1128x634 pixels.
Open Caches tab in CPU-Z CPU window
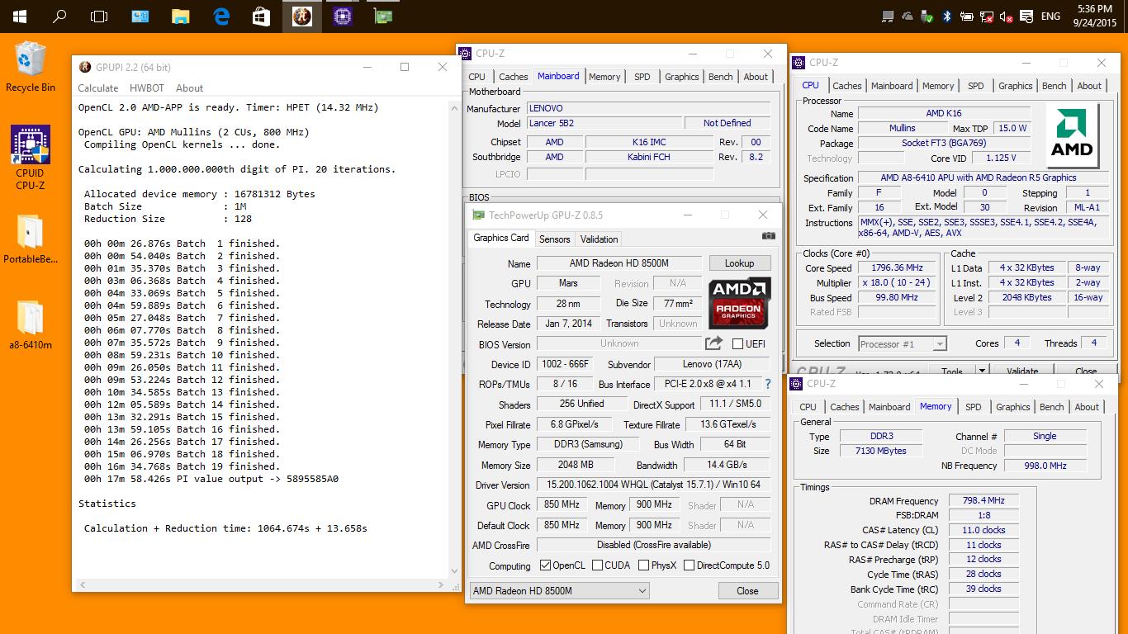click(x=846, y=86)
